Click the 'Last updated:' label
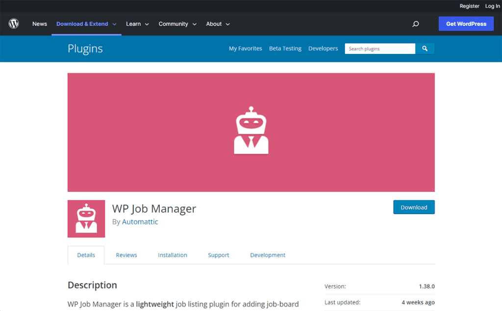This screenshot has height=311, width=502. 342,302
